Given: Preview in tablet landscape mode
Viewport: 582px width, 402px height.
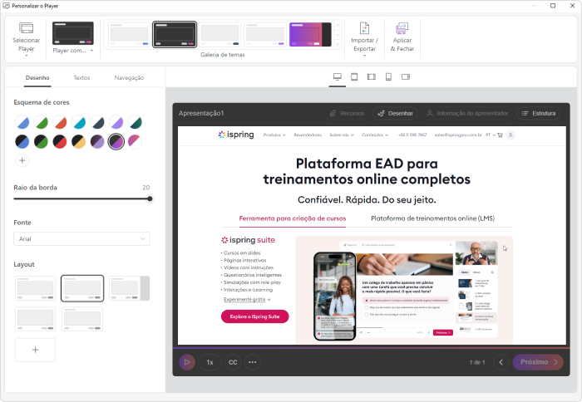Looking at the screenshot, I should pyautogui.click(x=372, y=76).
